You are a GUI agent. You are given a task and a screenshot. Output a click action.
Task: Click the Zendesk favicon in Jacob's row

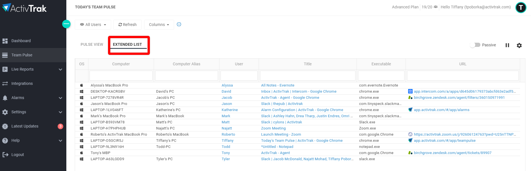(410, 98)
